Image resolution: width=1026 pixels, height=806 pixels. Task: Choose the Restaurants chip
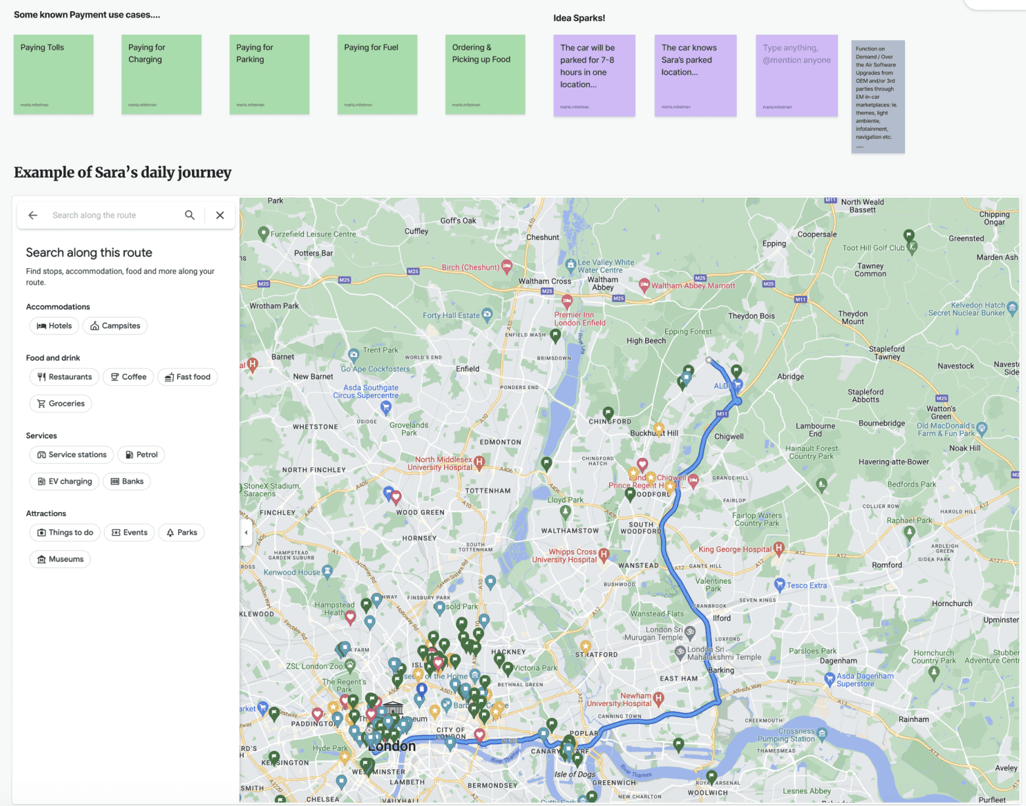point(64,377)
